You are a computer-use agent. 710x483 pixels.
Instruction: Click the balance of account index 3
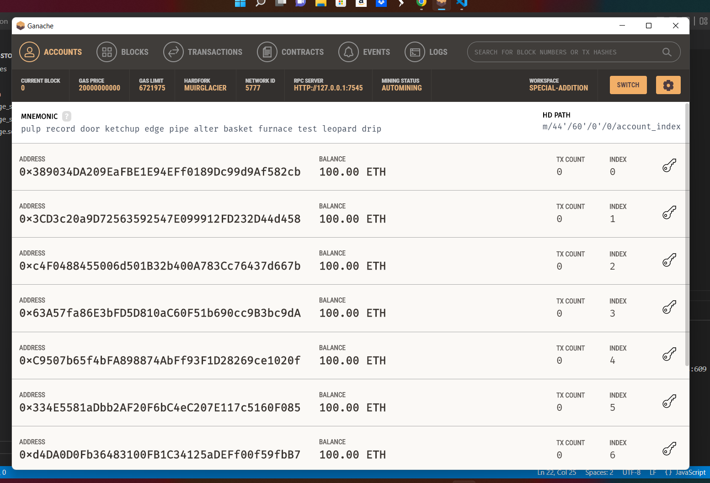352,313
